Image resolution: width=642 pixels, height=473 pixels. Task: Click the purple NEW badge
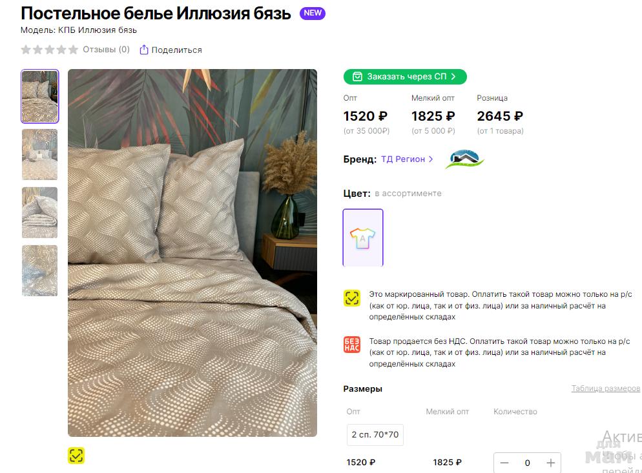pyautogui.click(x=313, y=14)
